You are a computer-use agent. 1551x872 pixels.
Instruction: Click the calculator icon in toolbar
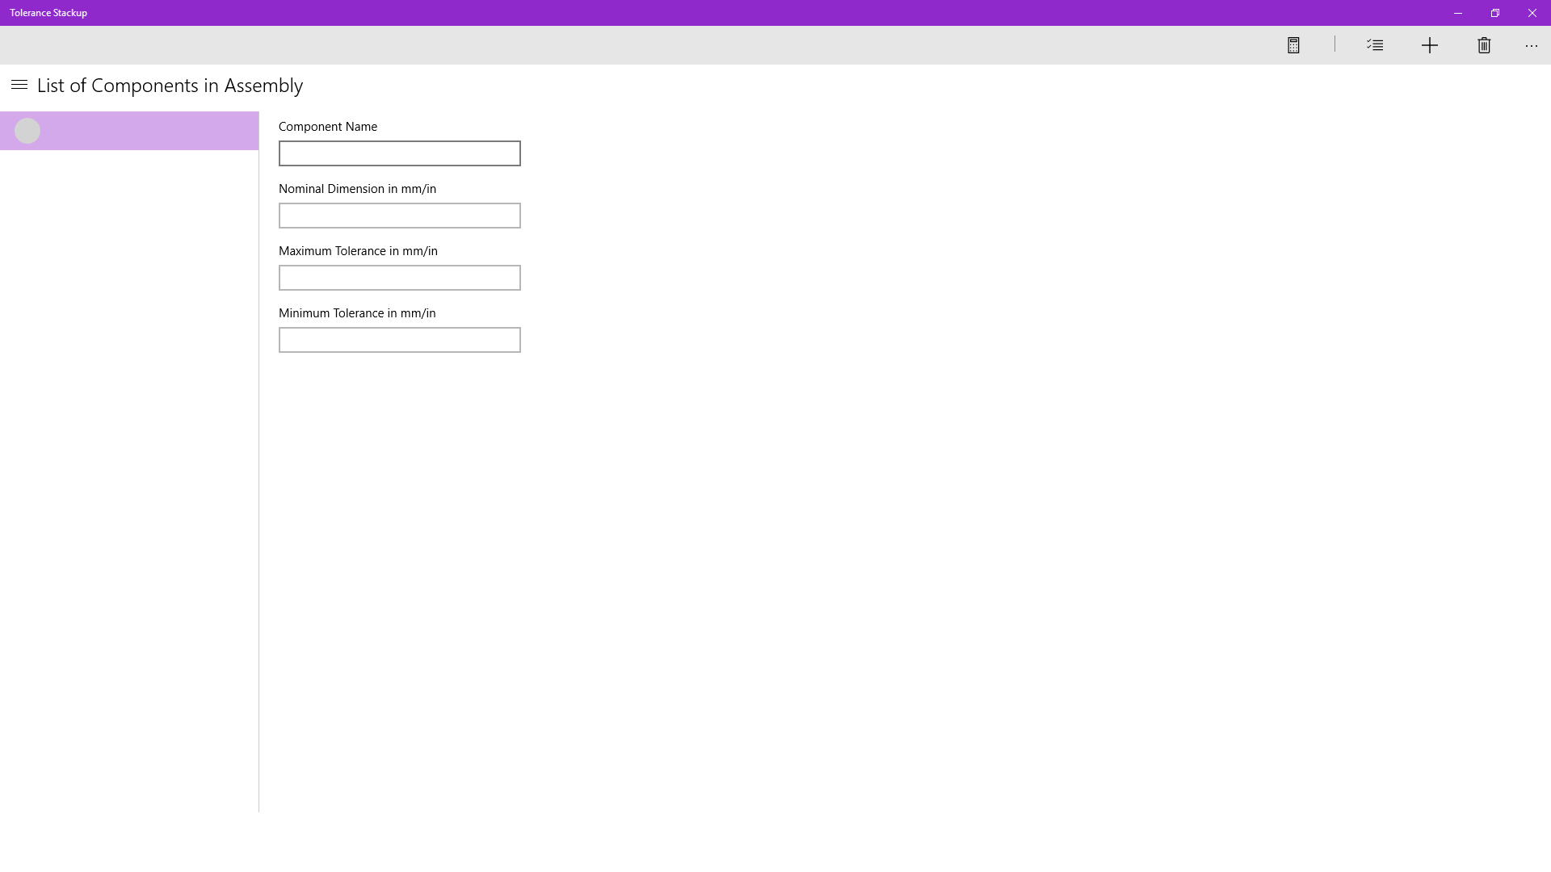(1293, 45)
